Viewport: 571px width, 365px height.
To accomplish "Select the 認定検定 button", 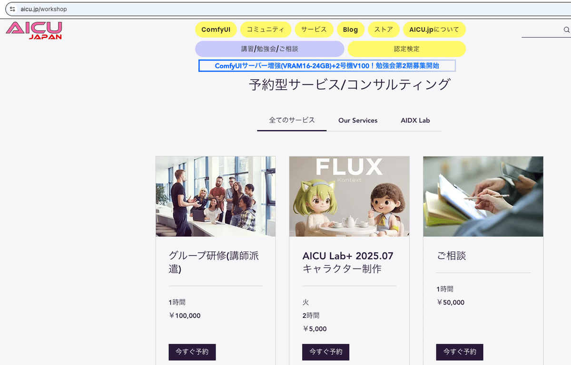I will [407, 49].
